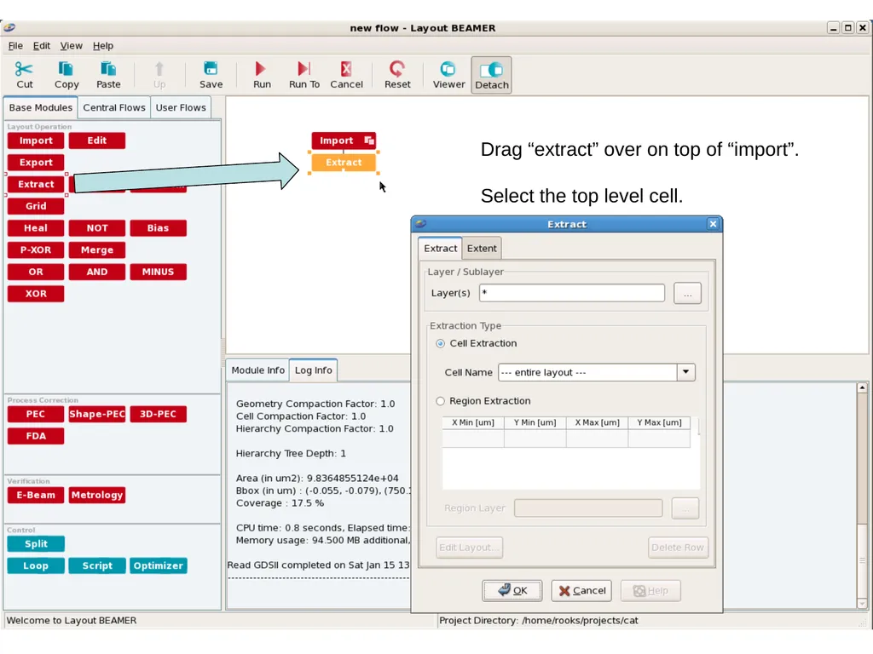Image resolution: width=873 pixels, height=654 pixels.
Task: Click the Layer(s) input field
Action: [572, 293]
